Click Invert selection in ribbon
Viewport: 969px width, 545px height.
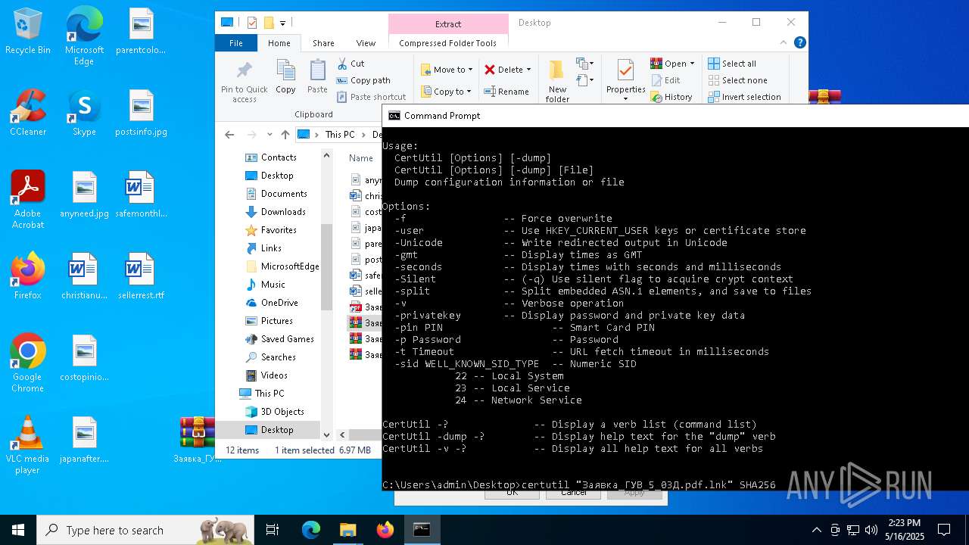point(744,97)
